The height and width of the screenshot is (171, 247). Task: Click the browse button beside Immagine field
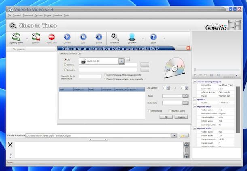click(x=145, y=70)
